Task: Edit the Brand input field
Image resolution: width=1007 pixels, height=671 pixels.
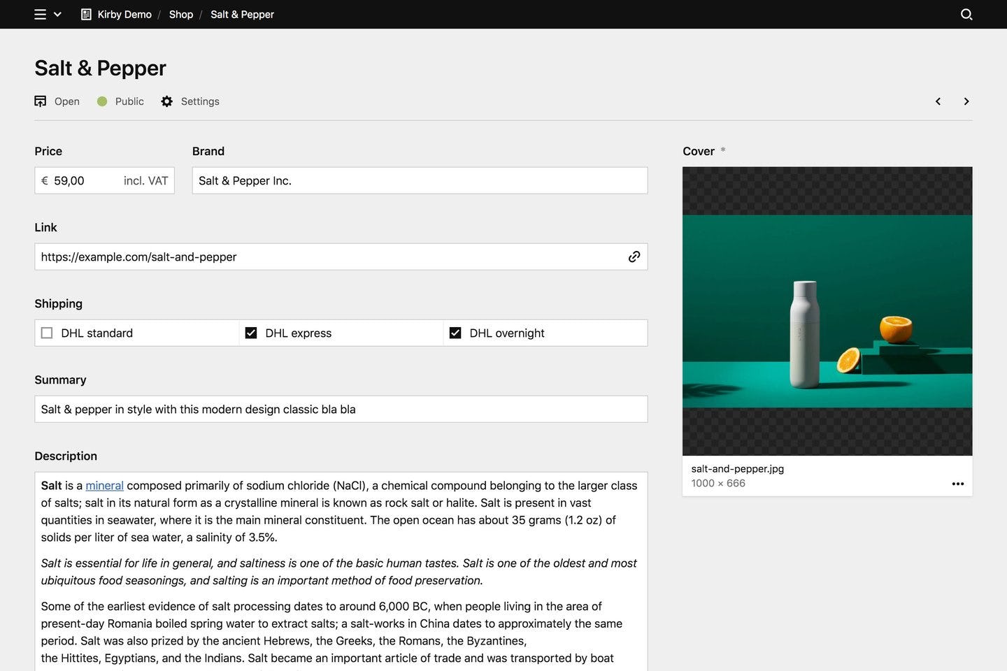Action: 420,180
